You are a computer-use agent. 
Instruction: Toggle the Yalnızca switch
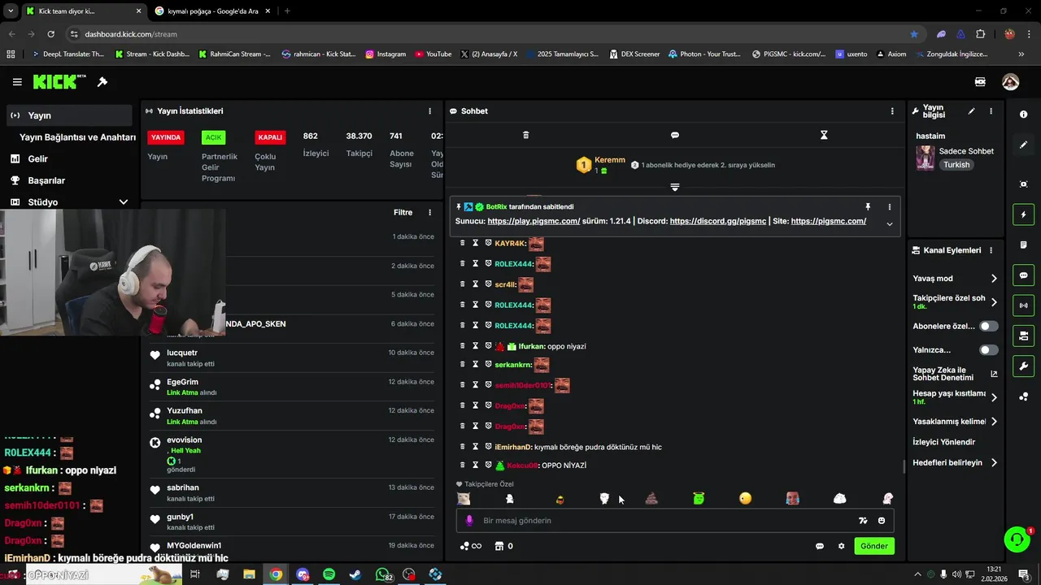pos(989,350)
